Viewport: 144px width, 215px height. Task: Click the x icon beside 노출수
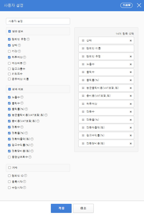pos(131,64)
